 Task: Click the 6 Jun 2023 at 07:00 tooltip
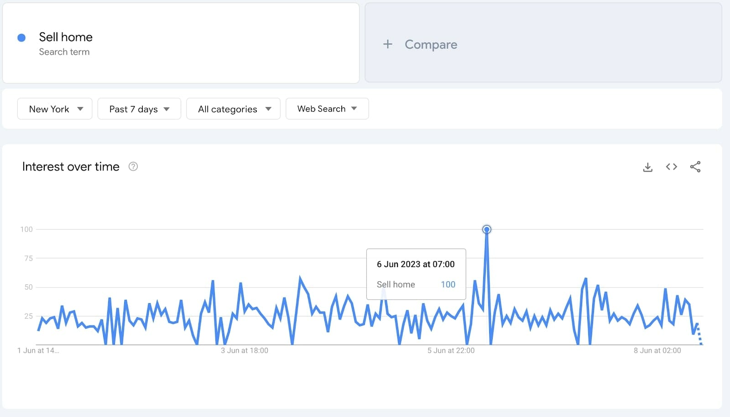416,264
